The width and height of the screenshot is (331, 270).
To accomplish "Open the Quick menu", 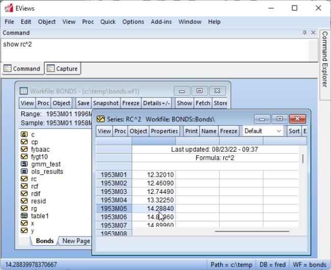I will tap(108, 22).
